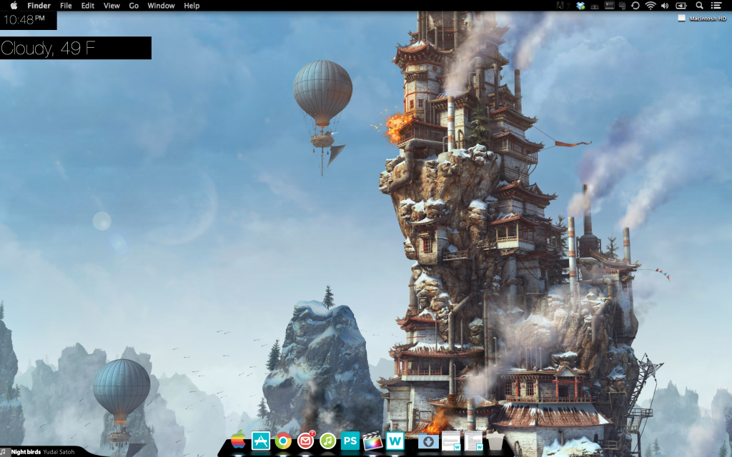Screen dimensions: 732x457
Task: Open the Wi-Fi status menu
Action: click(x=651, y=6)
